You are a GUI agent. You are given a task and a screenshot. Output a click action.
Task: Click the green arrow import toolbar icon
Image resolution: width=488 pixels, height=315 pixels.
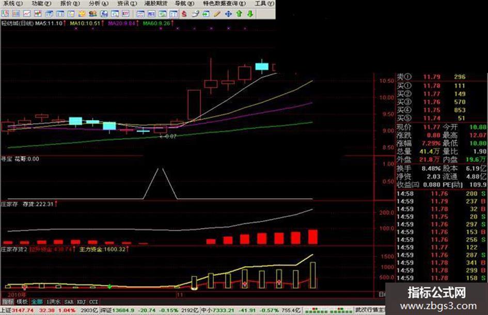[206, 14]
